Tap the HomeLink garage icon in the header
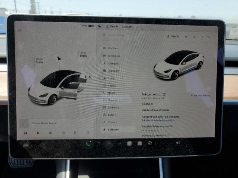 [x=186, y=37]
